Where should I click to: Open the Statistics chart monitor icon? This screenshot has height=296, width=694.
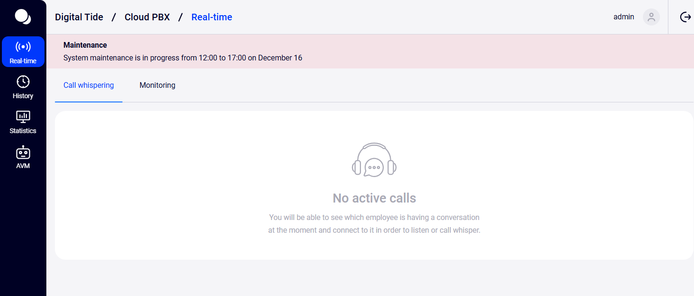(23, 117)
